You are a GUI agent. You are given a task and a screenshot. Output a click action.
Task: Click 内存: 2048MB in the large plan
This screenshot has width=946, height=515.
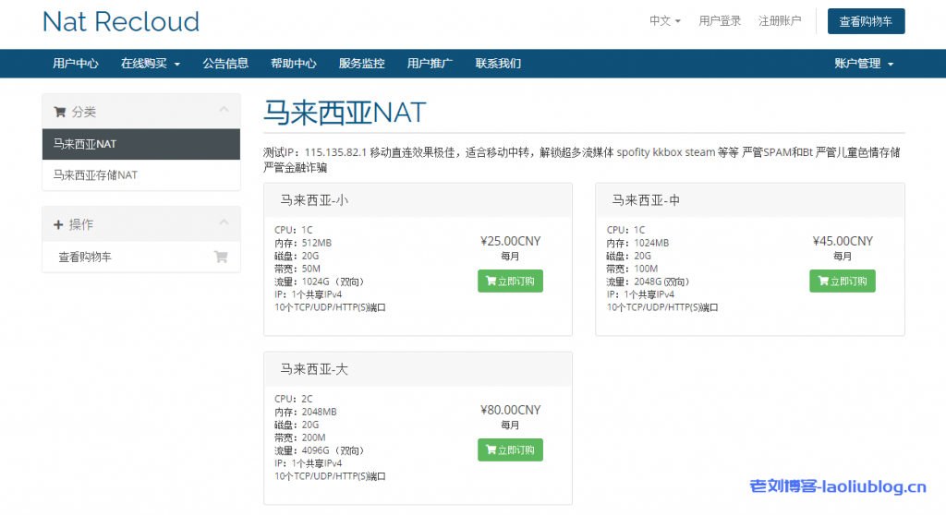305,412
